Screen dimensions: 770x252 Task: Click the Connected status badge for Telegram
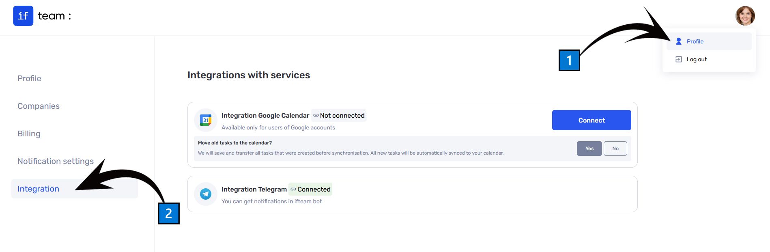click(x=310, y=189)
